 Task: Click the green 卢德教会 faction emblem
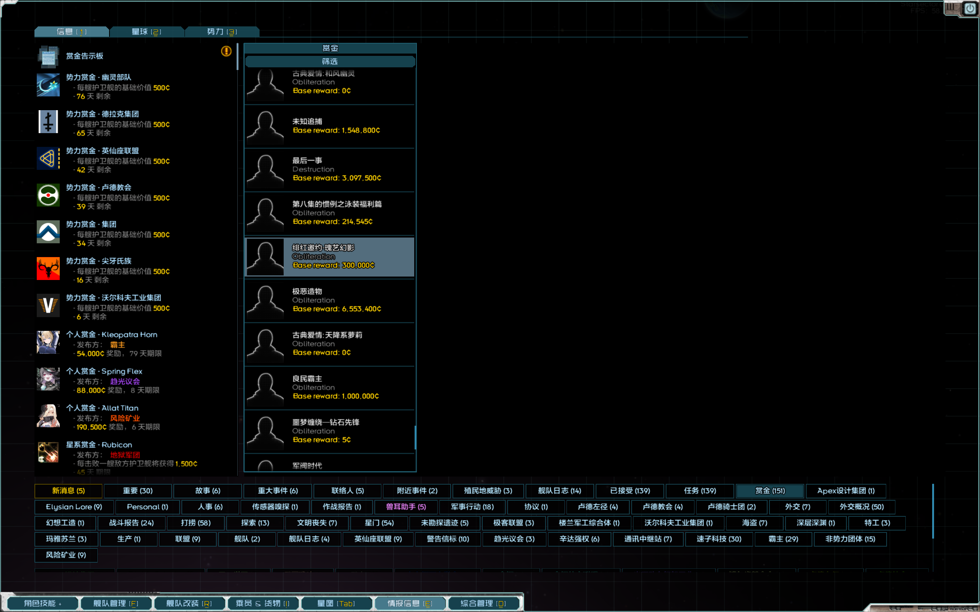(48, 195)
